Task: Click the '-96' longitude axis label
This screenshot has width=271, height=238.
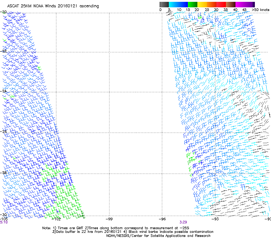Action: point(162,219)
